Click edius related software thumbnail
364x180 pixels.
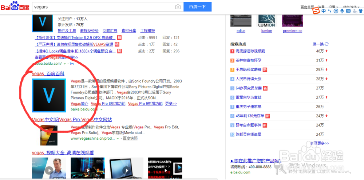(241, 21)
